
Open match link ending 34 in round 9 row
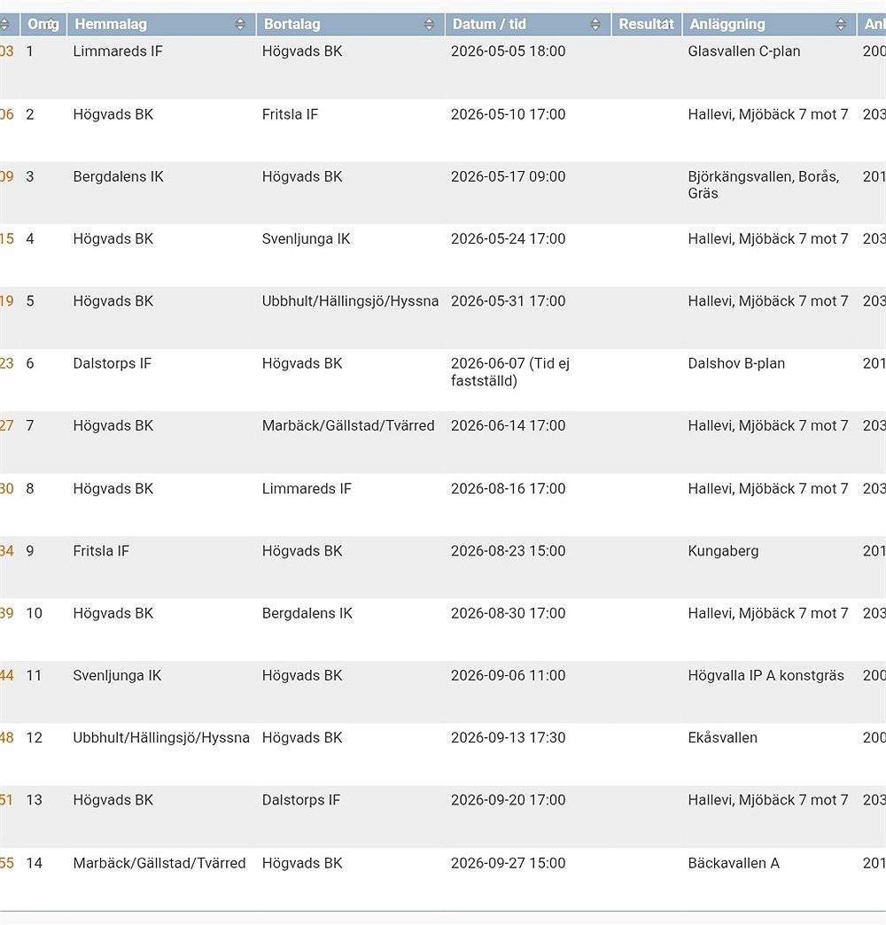[x=7, y=551]
